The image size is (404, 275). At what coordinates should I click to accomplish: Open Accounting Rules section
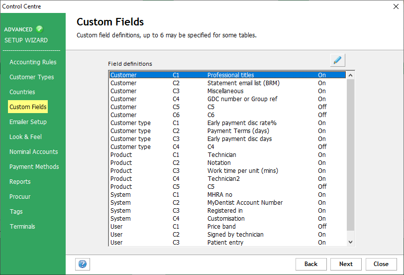click(33, 62)
